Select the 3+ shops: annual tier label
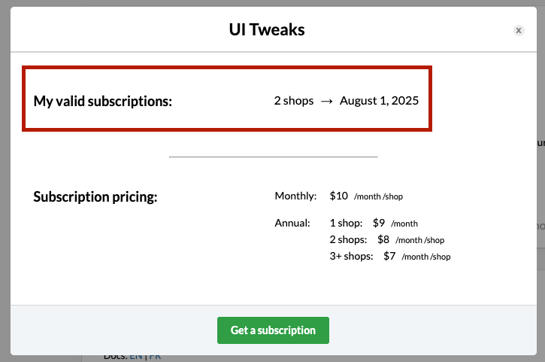This screenshot has width=545, height=362. [x=351, y=256]
